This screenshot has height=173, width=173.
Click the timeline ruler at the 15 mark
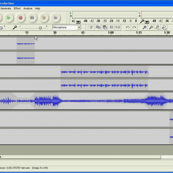[27, 33]
